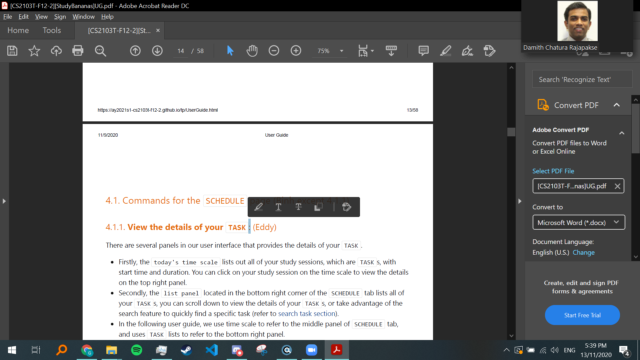Click the Start Free Trial button
The height and width of the screenshot is (360, 640).
click(x=582, y=315)
